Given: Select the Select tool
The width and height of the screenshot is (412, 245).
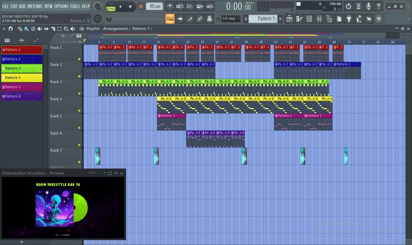Looking at the screenshot, I should (60, 29).
